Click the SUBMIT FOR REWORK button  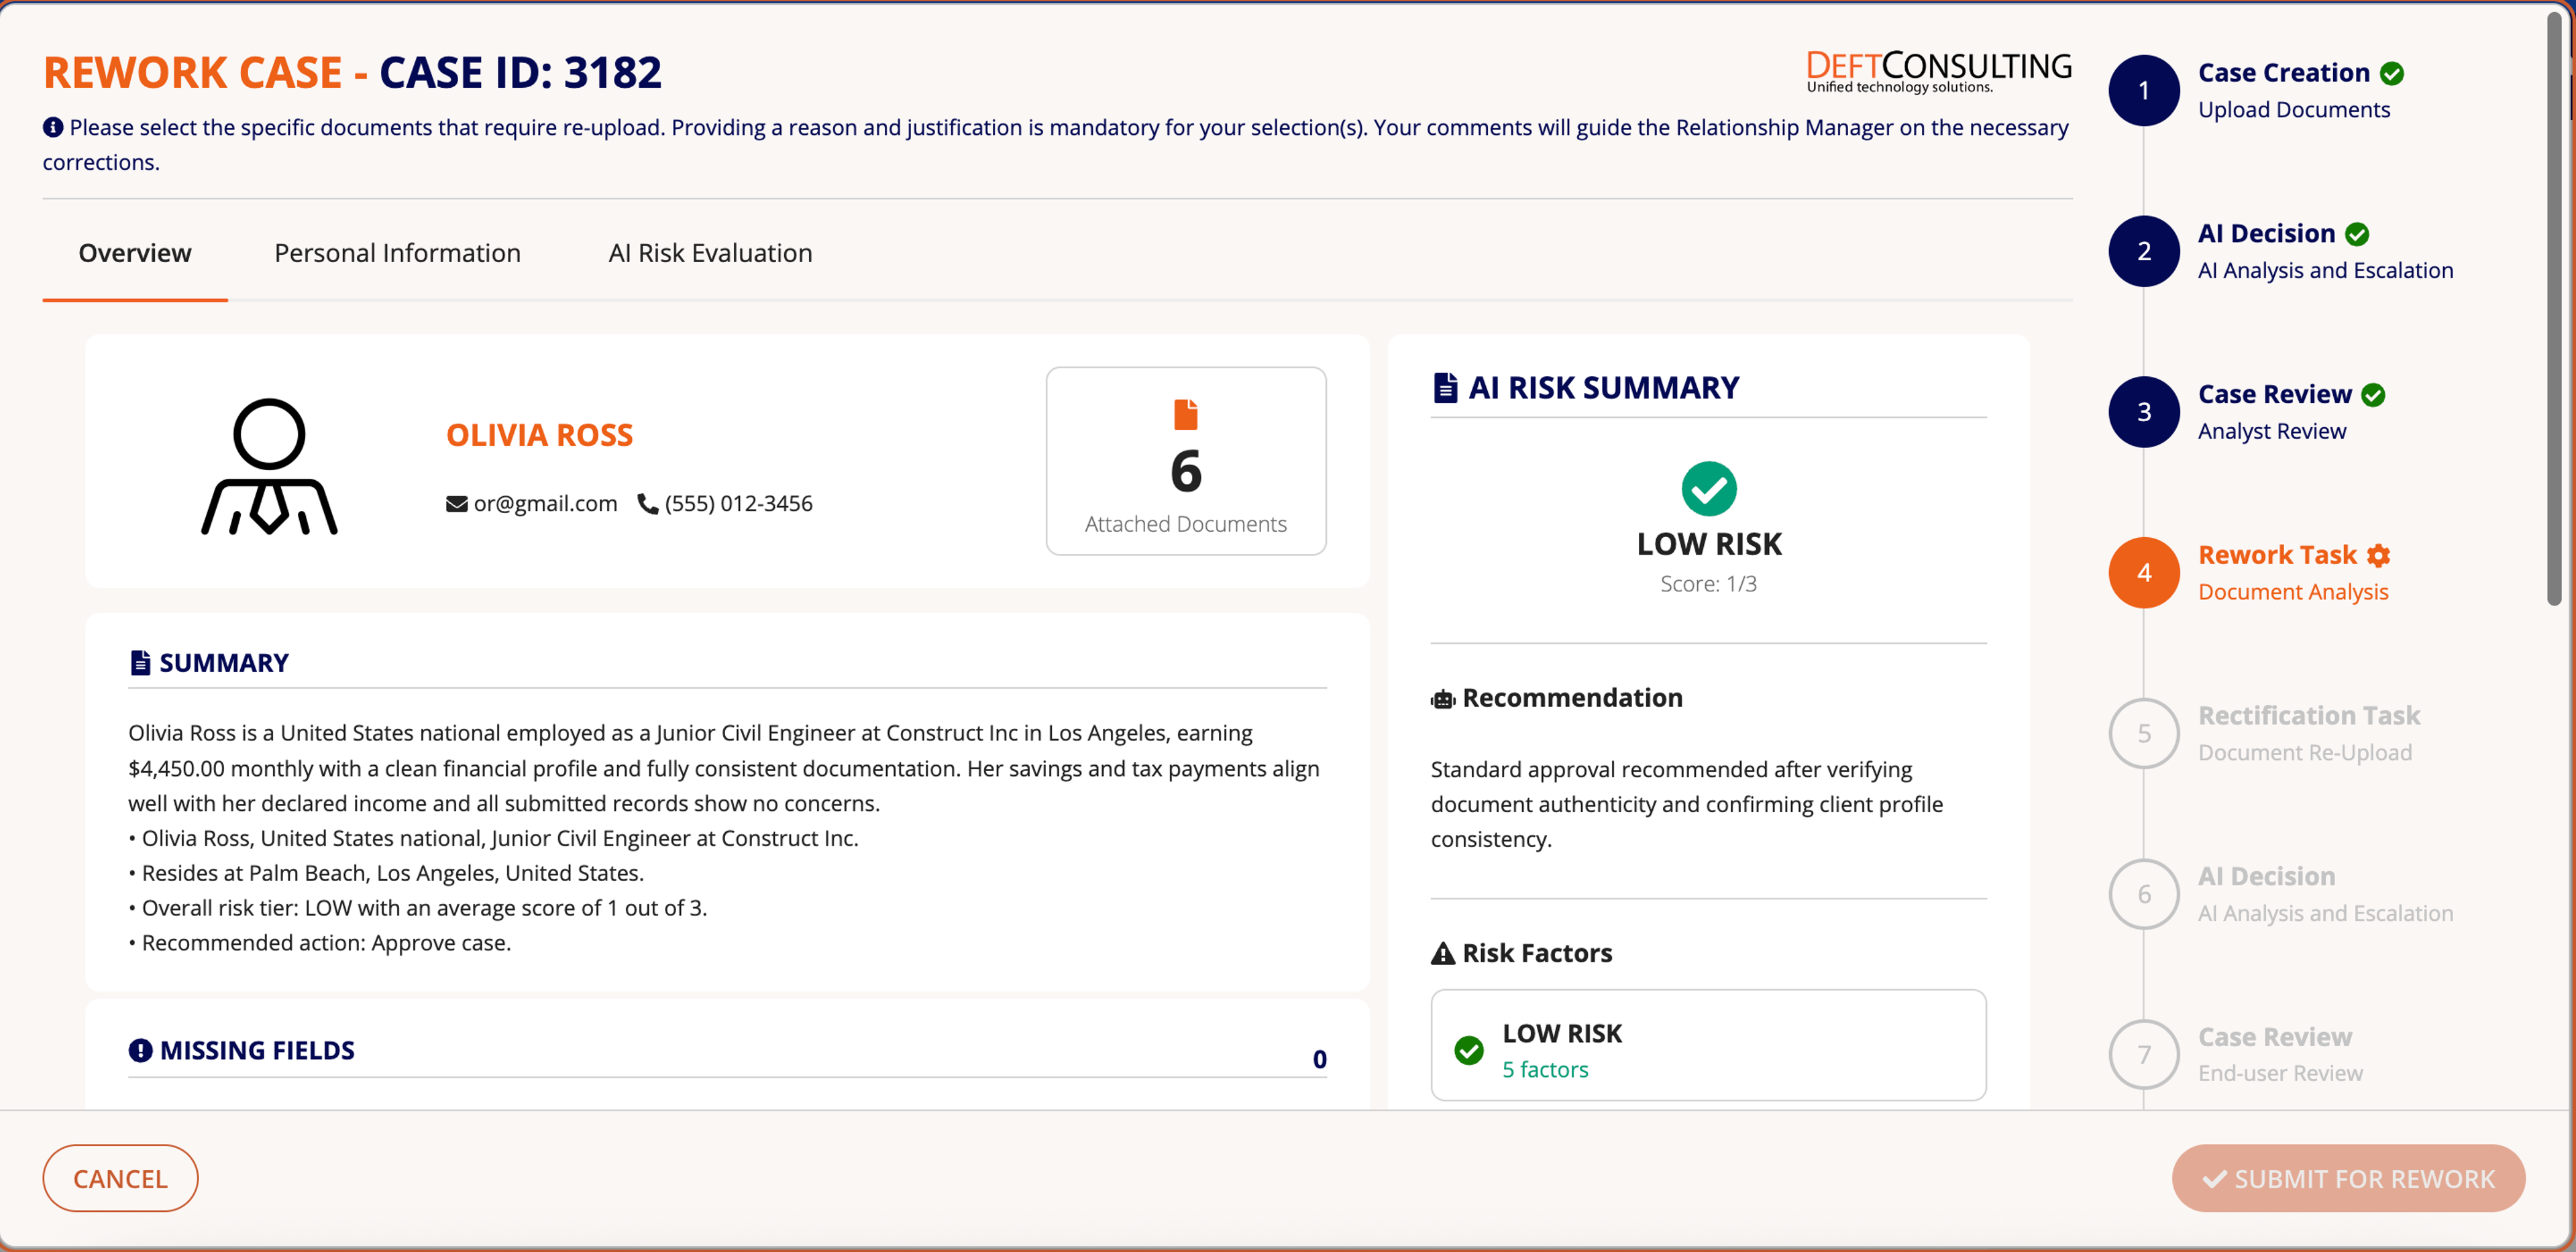pos(2348,1179)
